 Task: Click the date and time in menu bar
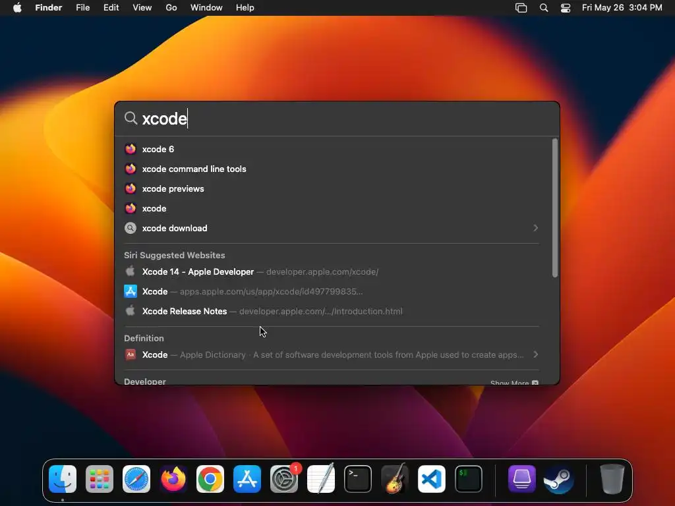pos(622,8)
